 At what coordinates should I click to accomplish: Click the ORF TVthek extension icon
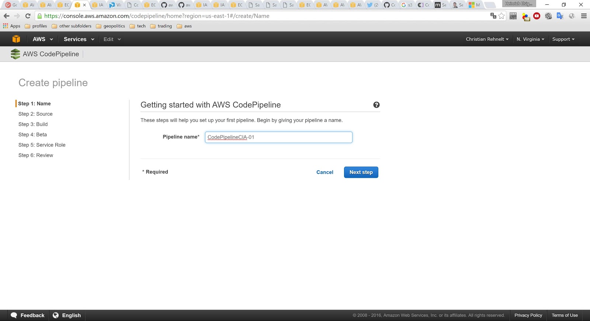(513, 16)
